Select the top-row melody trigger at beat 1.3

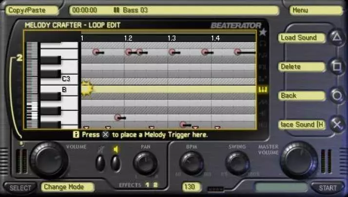click(x=174, y=53)
